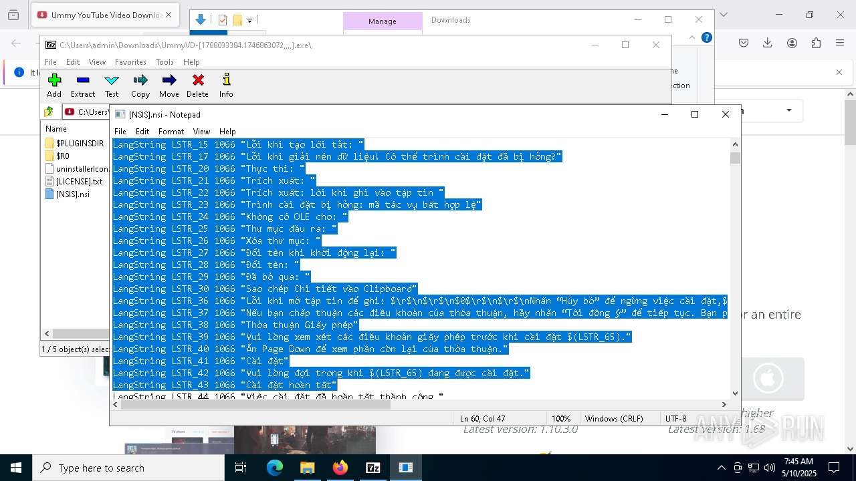Image resolution: width=856 pixels, height=481 pixels.
Task: Switch to the Manage tab in File Explorer
Action: (x=383, y=21)
